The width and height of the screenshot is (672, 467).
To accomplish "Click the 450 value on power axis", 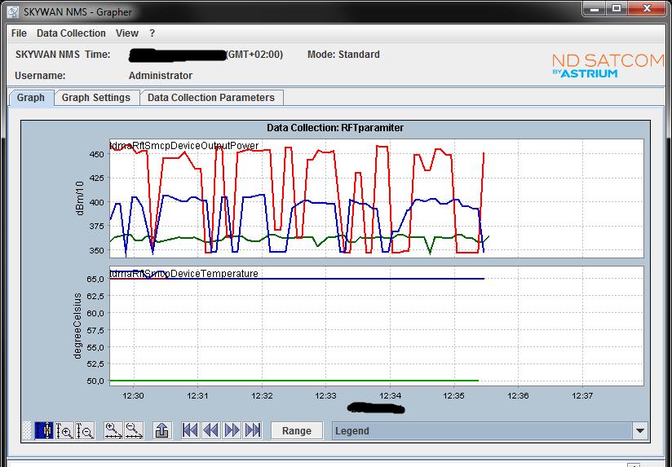I will (96, 154).
